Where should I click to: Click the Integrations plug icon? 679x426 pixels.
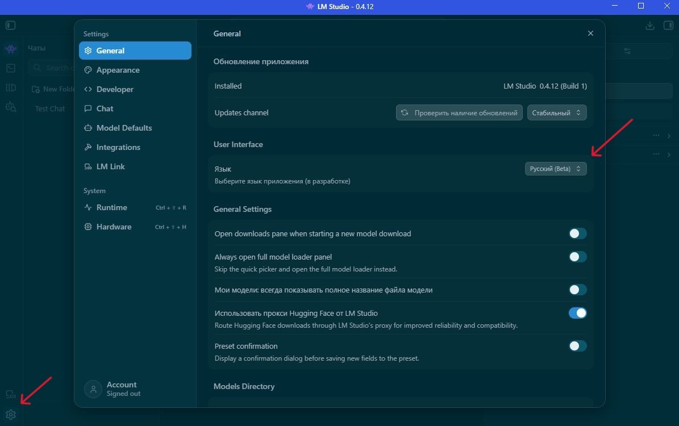click(x=88, y=147)
